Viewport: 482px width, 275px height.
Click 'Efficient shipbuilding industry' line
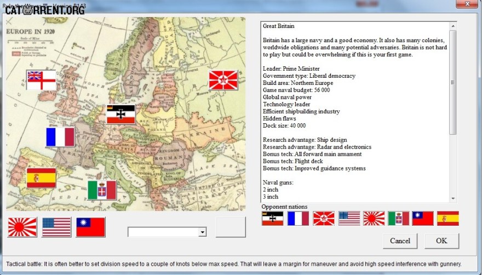[301, 111]
